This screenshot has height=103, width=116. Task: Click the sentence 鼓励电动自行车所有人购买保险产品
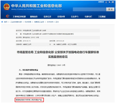pos(29,100)
